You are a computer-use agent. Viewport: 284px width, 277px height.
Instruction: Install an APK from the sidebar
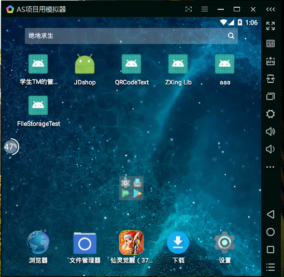(x=271, y=61)
